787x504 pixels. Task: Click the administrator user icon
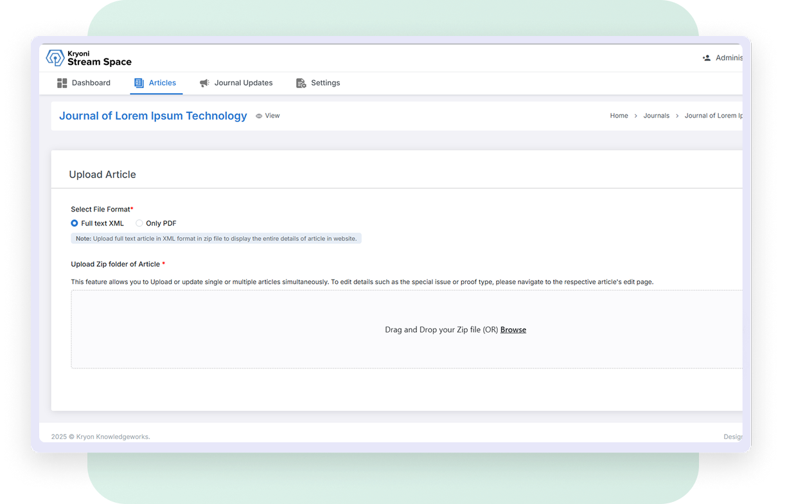click(x=707, y=58)
